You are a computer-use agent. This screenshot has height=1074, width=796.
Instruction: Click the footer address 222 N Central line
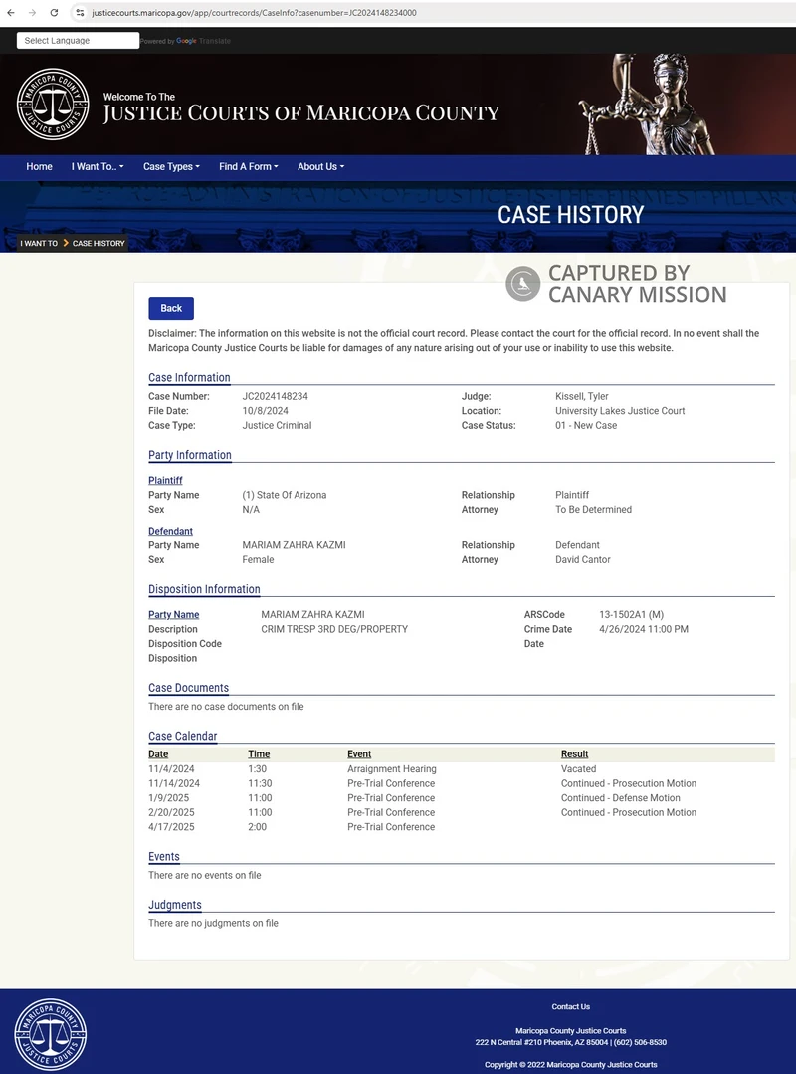(571, 1042)
